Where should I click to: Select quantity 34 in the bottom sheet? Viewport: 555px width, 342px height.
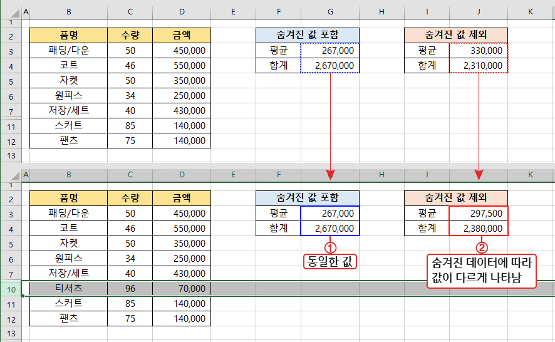[130, 259]
